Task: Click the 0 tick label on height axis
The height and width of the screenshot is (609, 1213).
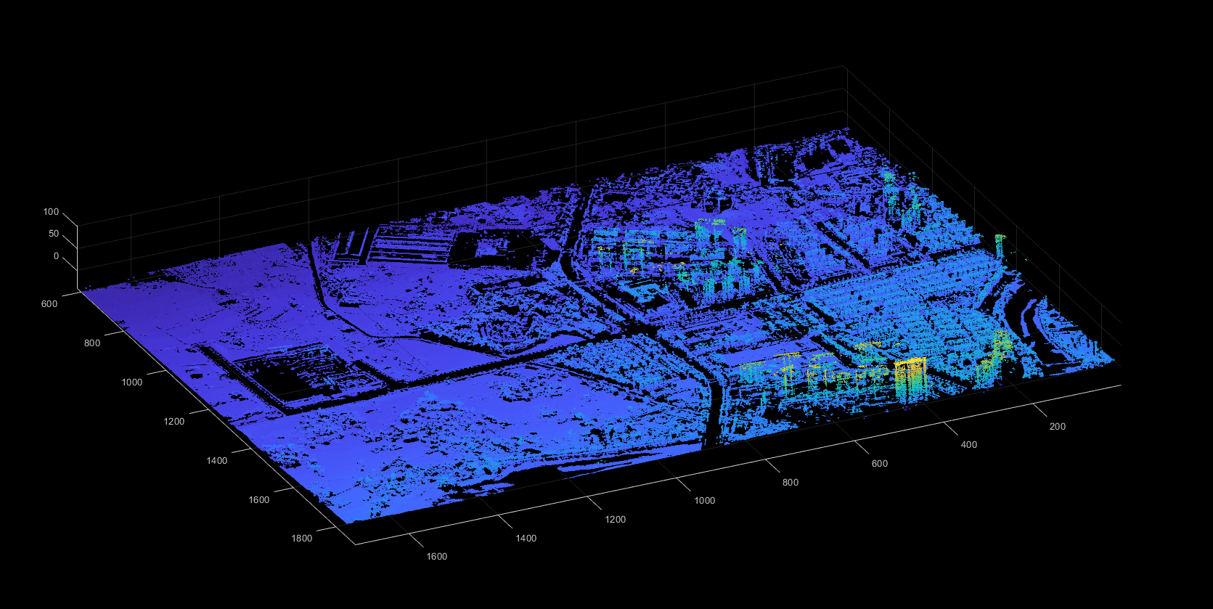Action: click(56, 256)
